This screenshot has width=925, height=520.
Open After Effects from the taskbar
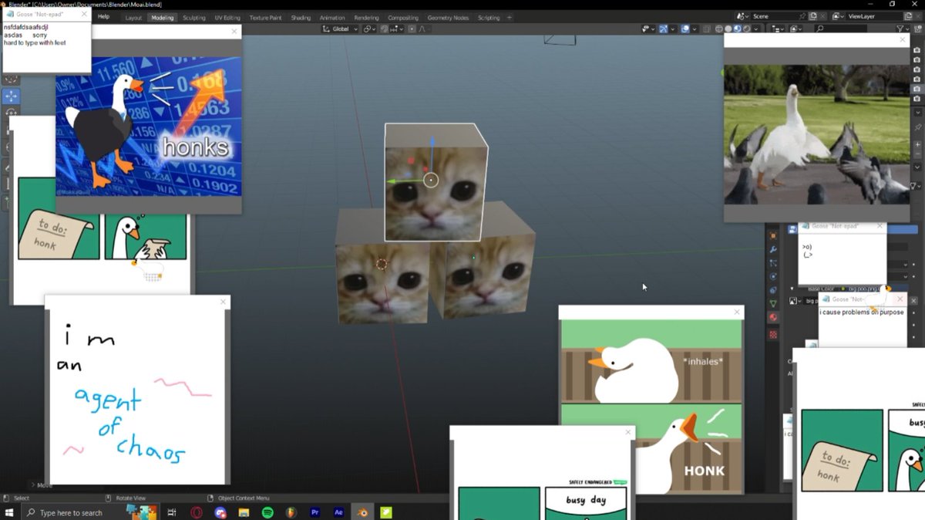tap(338, 512)
